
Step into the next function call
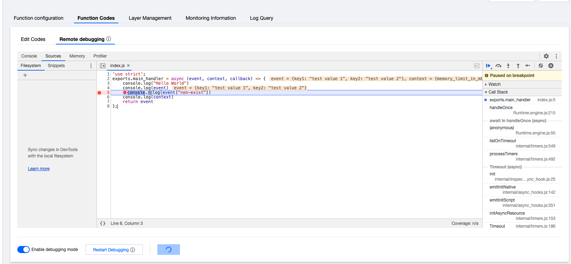point(508,66)
